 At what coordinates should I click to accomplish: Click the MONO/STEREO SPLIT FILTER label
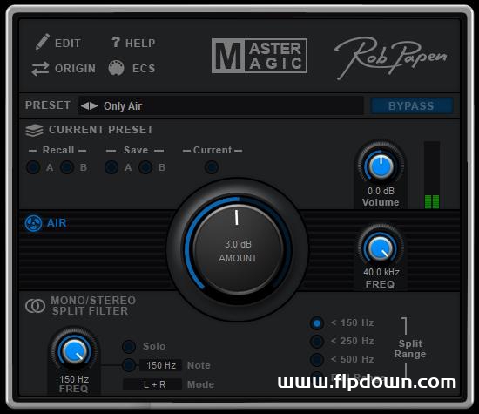[93, 306]
